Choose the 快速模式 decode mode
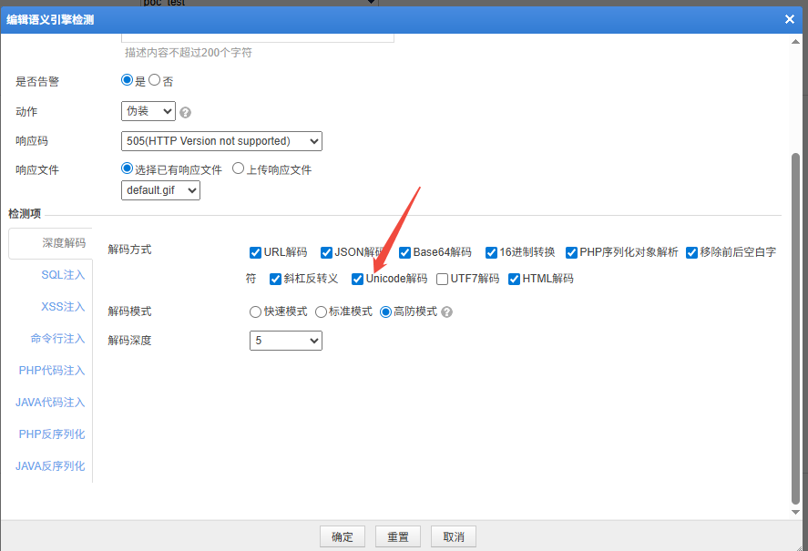 256,311
